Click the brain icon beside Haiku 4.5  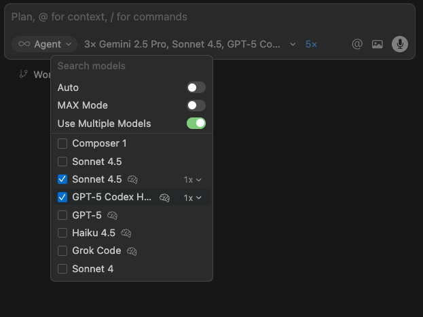tap(126, 233)
